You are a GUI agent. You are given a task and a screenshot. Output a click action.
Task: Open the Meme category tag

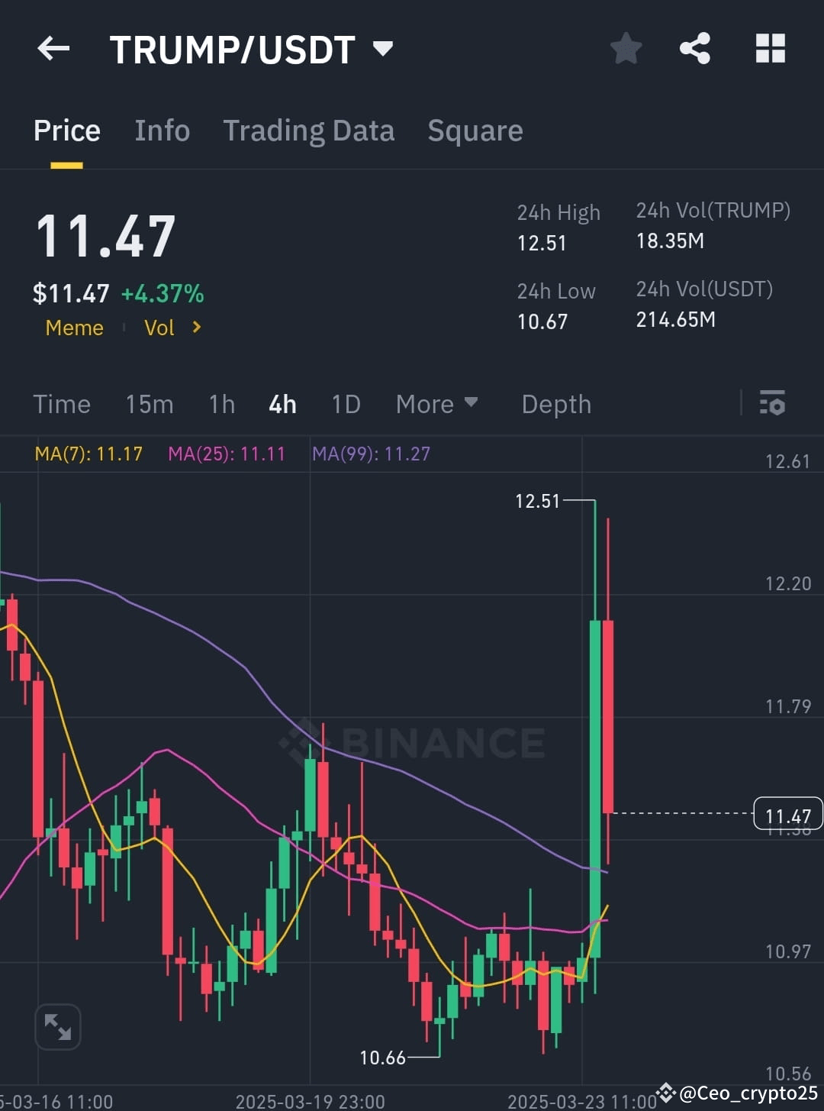[x=74, y=327]
